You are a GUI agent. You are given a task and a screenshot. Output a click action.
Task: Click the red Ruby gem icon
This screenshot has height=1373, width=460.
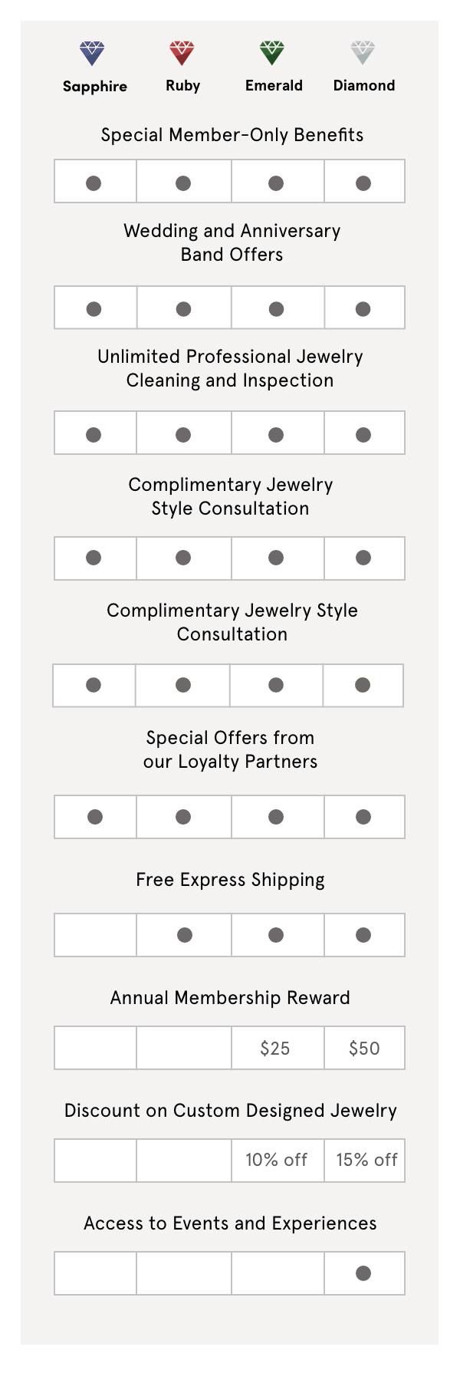(x=182, y=53)
